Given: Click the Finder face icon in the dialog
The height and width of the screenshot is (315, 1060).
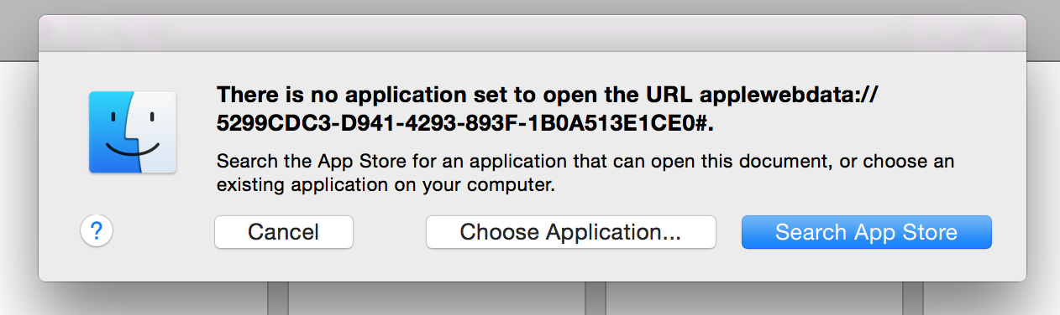Looking at the screenshot, I should point(132,132).
